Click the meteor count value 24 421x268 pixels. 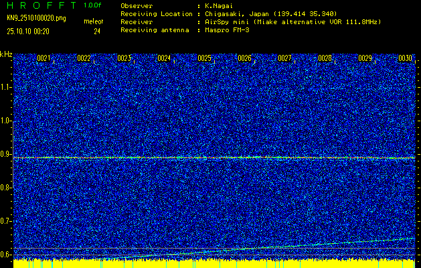pos(97,31)
